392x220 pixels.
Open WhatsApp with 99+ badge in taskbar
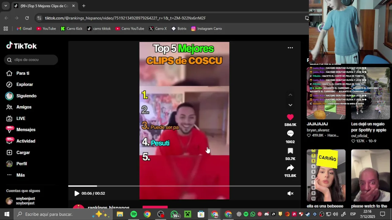[175, 214]
